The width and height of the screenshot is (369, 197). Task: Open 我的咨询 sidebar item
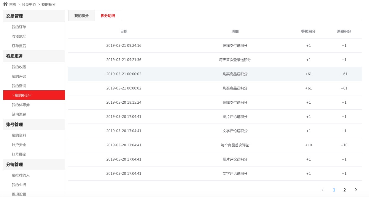[x=19, y=86]
